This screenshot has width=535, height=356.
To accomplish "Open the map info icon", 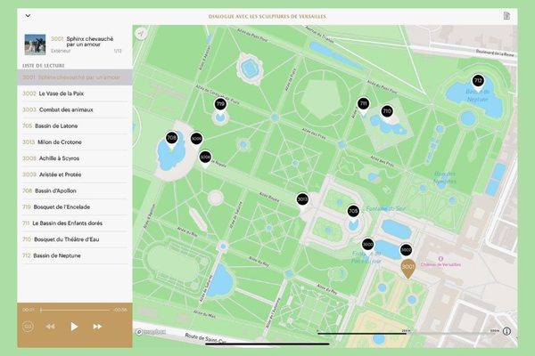I will pos(506,331).
